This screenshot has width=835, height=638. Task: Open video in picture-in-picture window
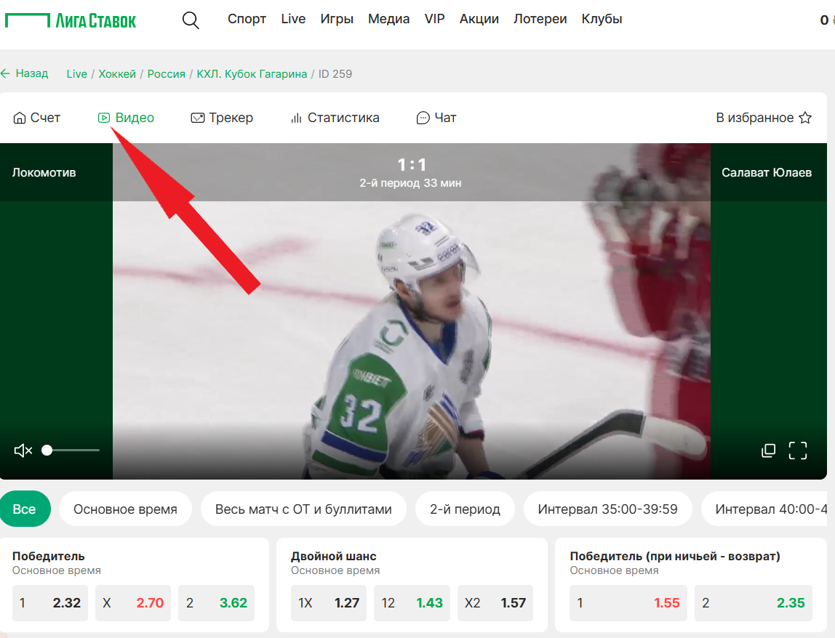[768, 451]
